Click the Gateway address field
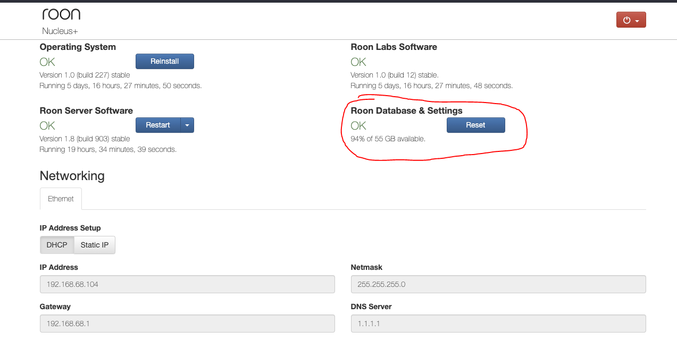 click(187, 324)
